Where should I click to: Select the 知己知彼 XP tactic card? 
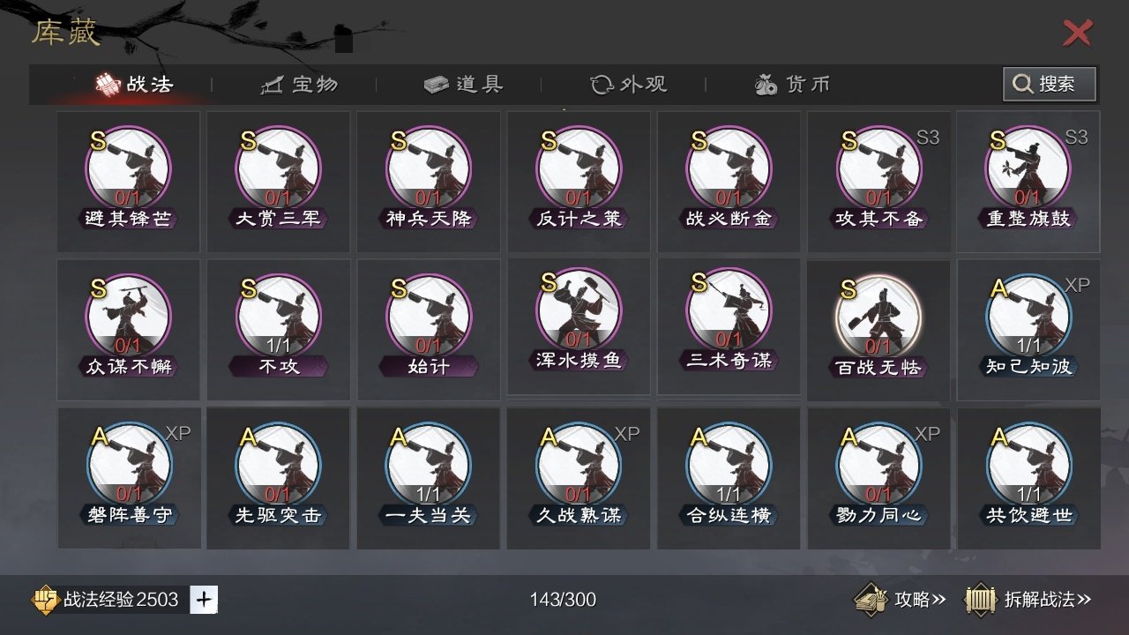click(1028, 330)
